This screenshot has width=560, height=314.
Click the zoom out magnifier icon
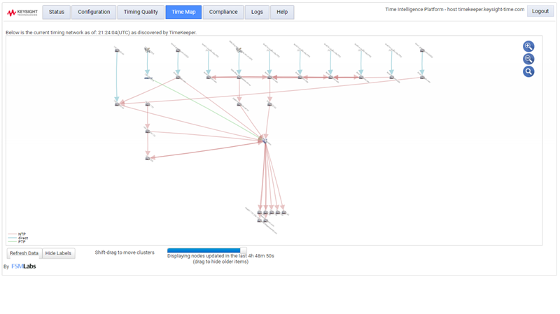click(x=528, y=59)
